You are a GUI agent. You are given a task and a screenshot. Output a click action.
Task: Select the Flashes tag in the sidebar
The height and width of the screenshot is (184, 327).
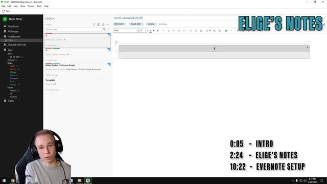(x=13, y=91)
